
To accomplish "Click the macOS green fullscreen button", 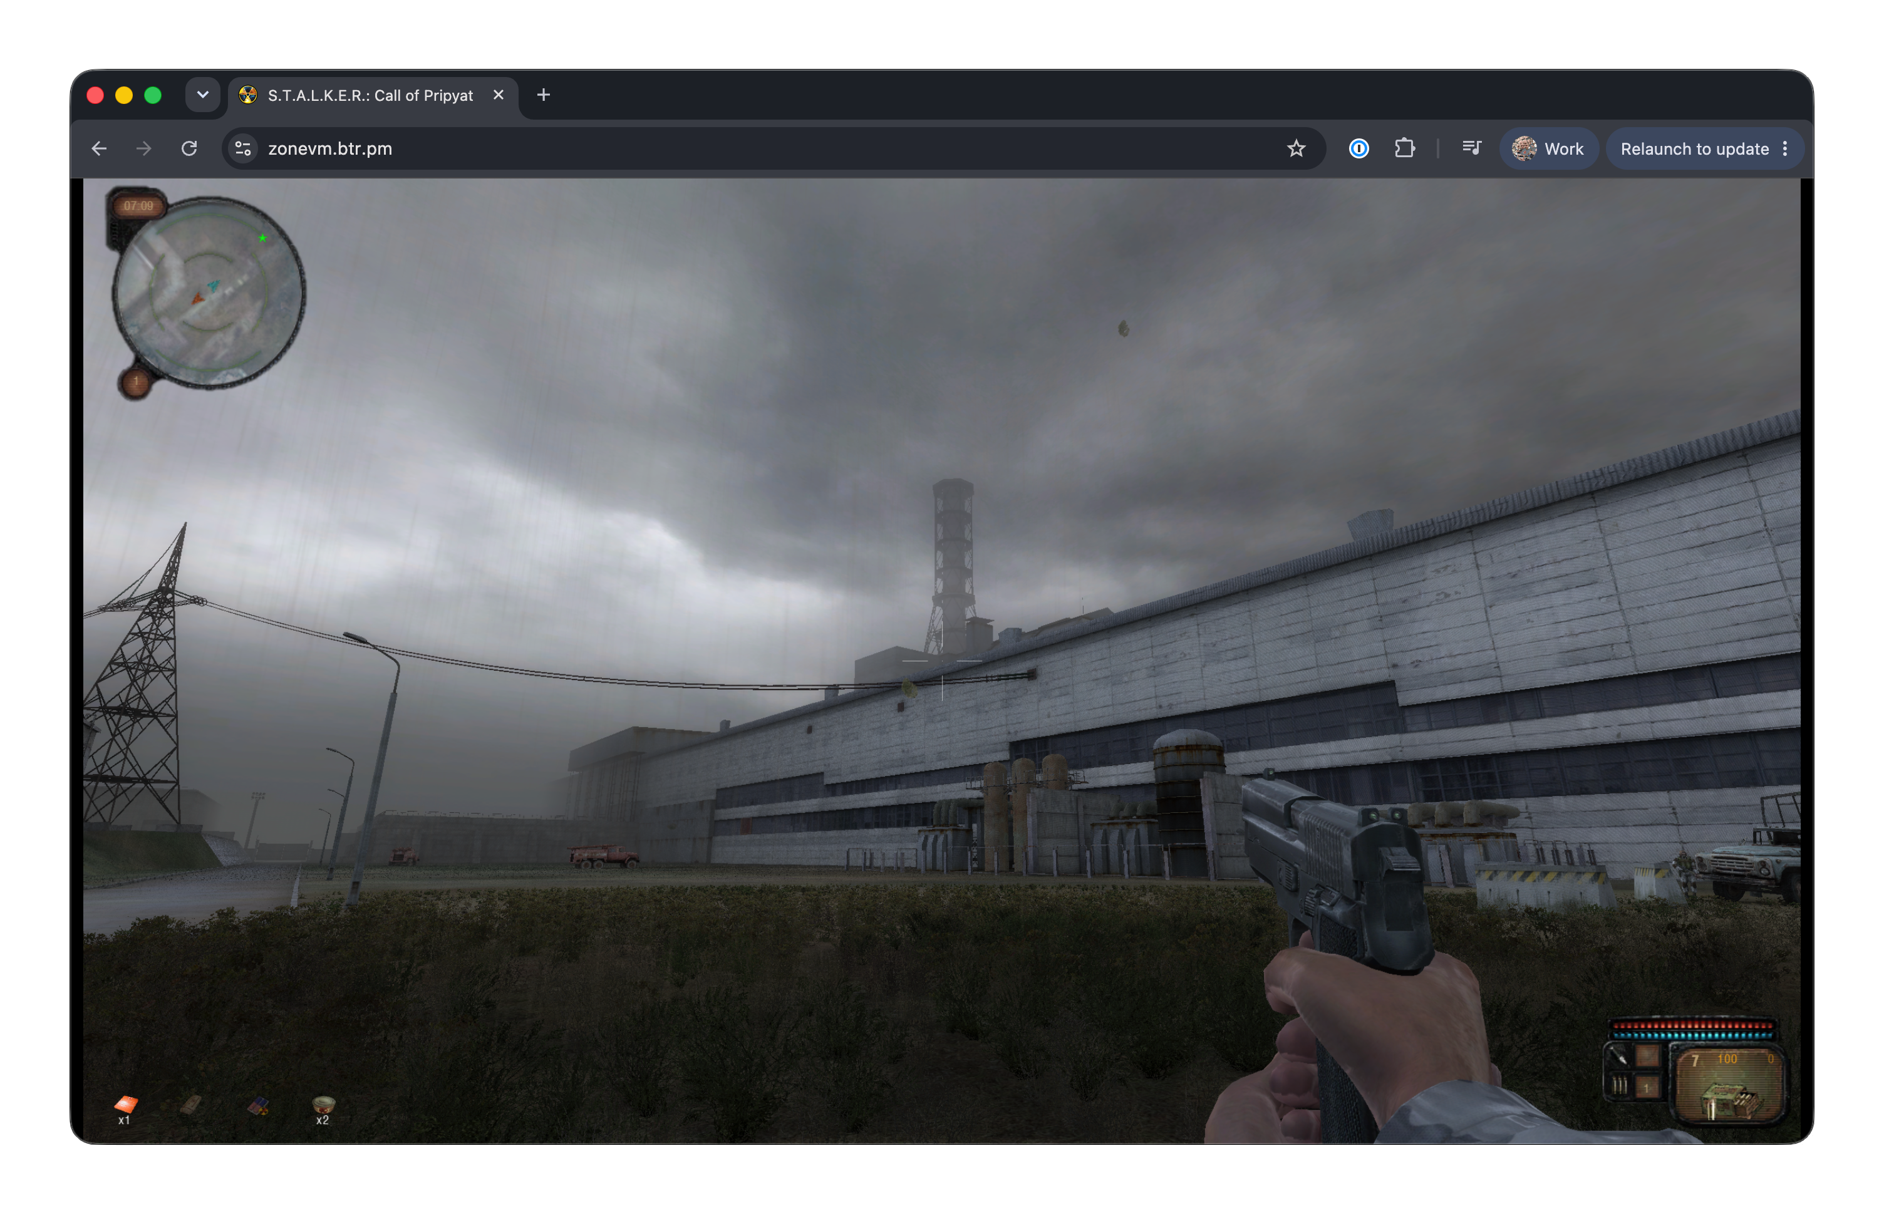I will (x=153, y=95).
